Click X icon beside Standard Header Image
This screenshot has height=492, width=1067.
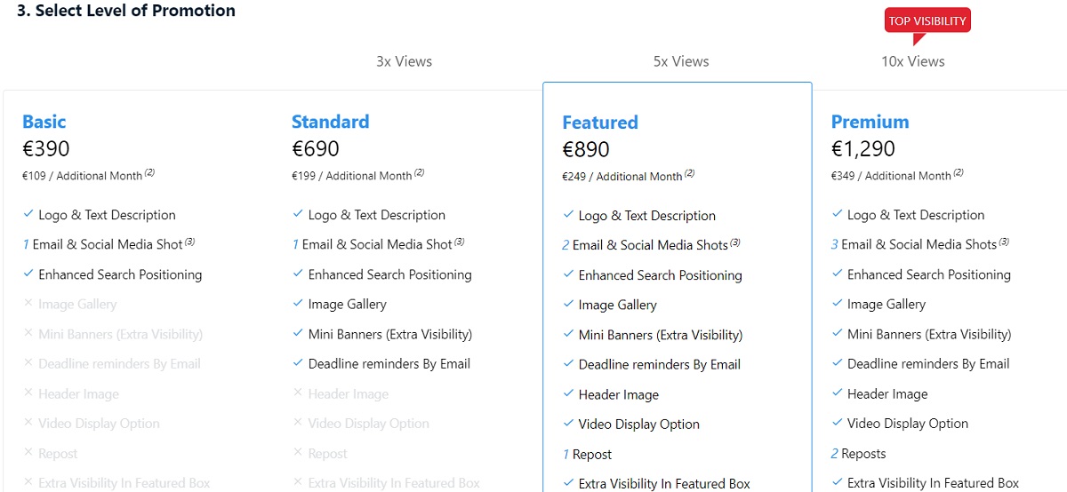pos(298,393)
